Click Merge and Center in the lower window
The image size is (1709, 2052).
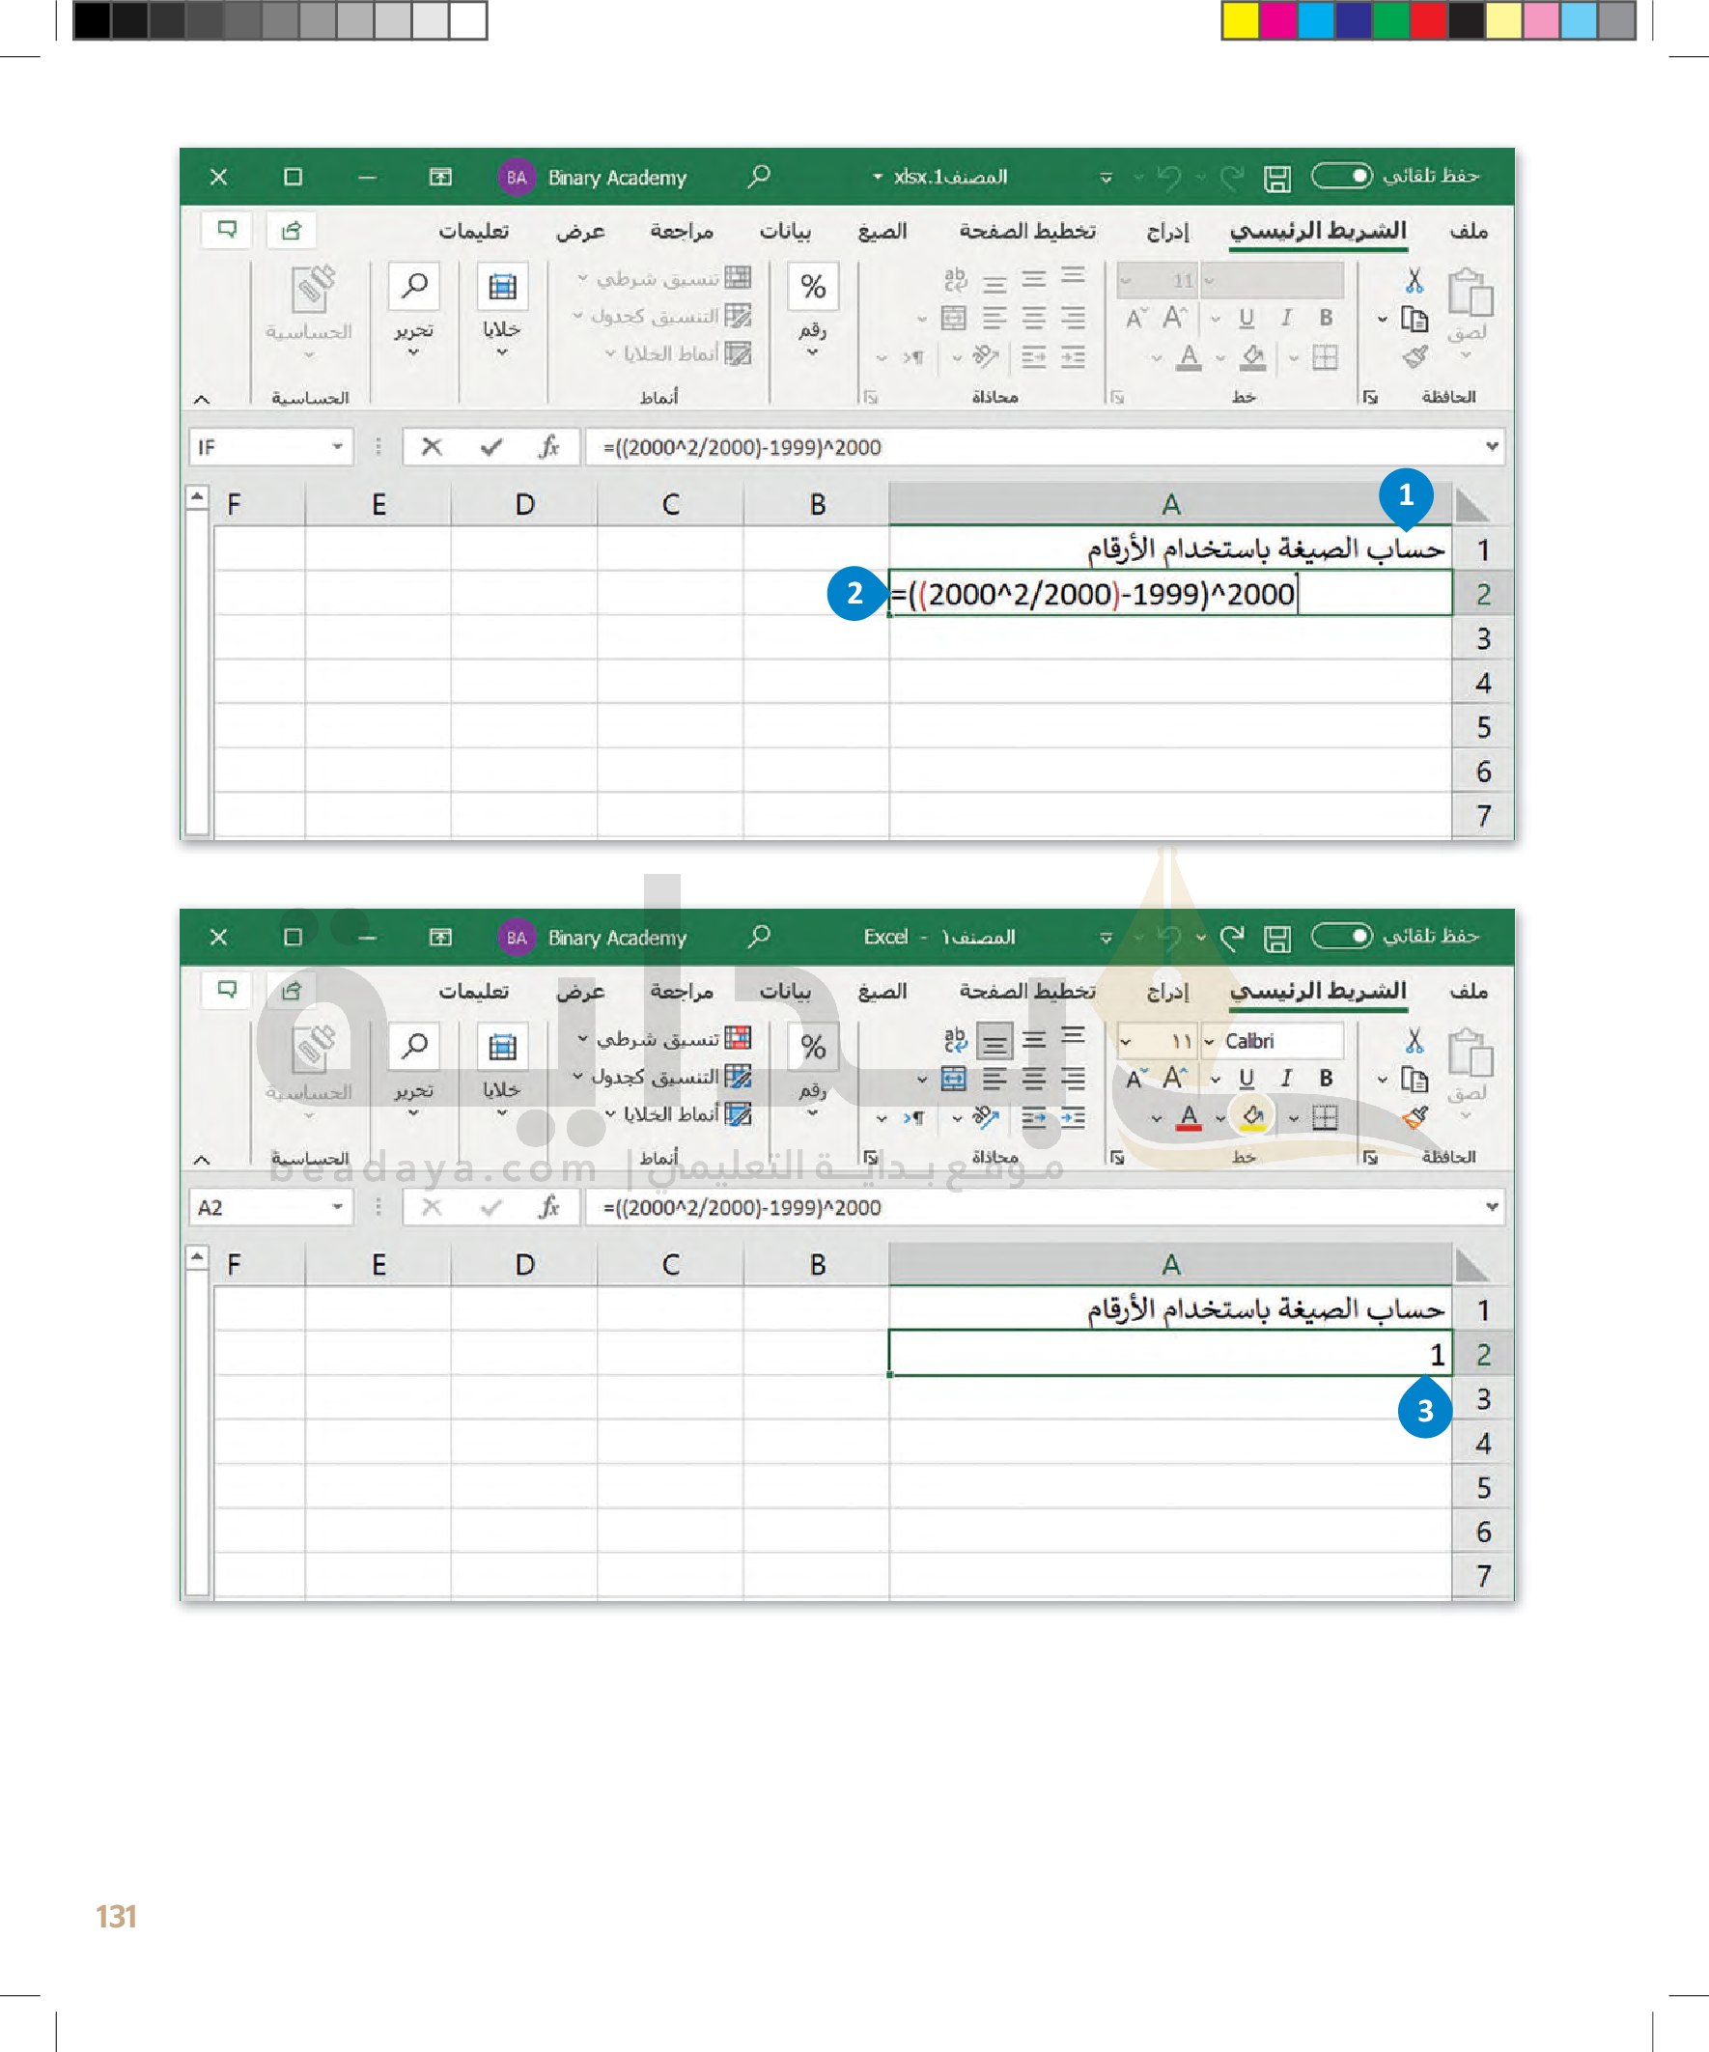[953, 1079]
